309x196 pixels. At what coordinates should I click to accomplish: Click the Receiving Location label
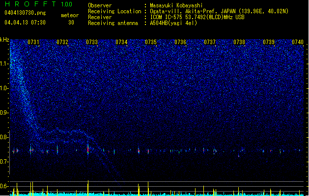pyautogui.click(x=114, y=11)
